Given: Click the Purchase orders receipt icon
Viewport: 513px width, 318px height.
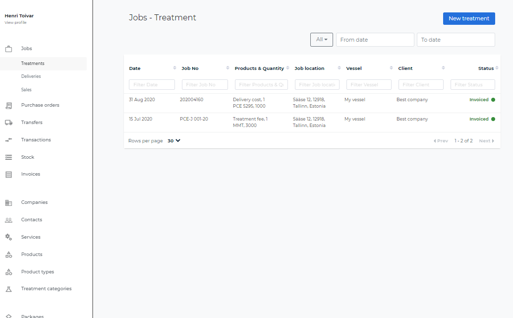Looking at the screenshot, I should click(9, 106).
